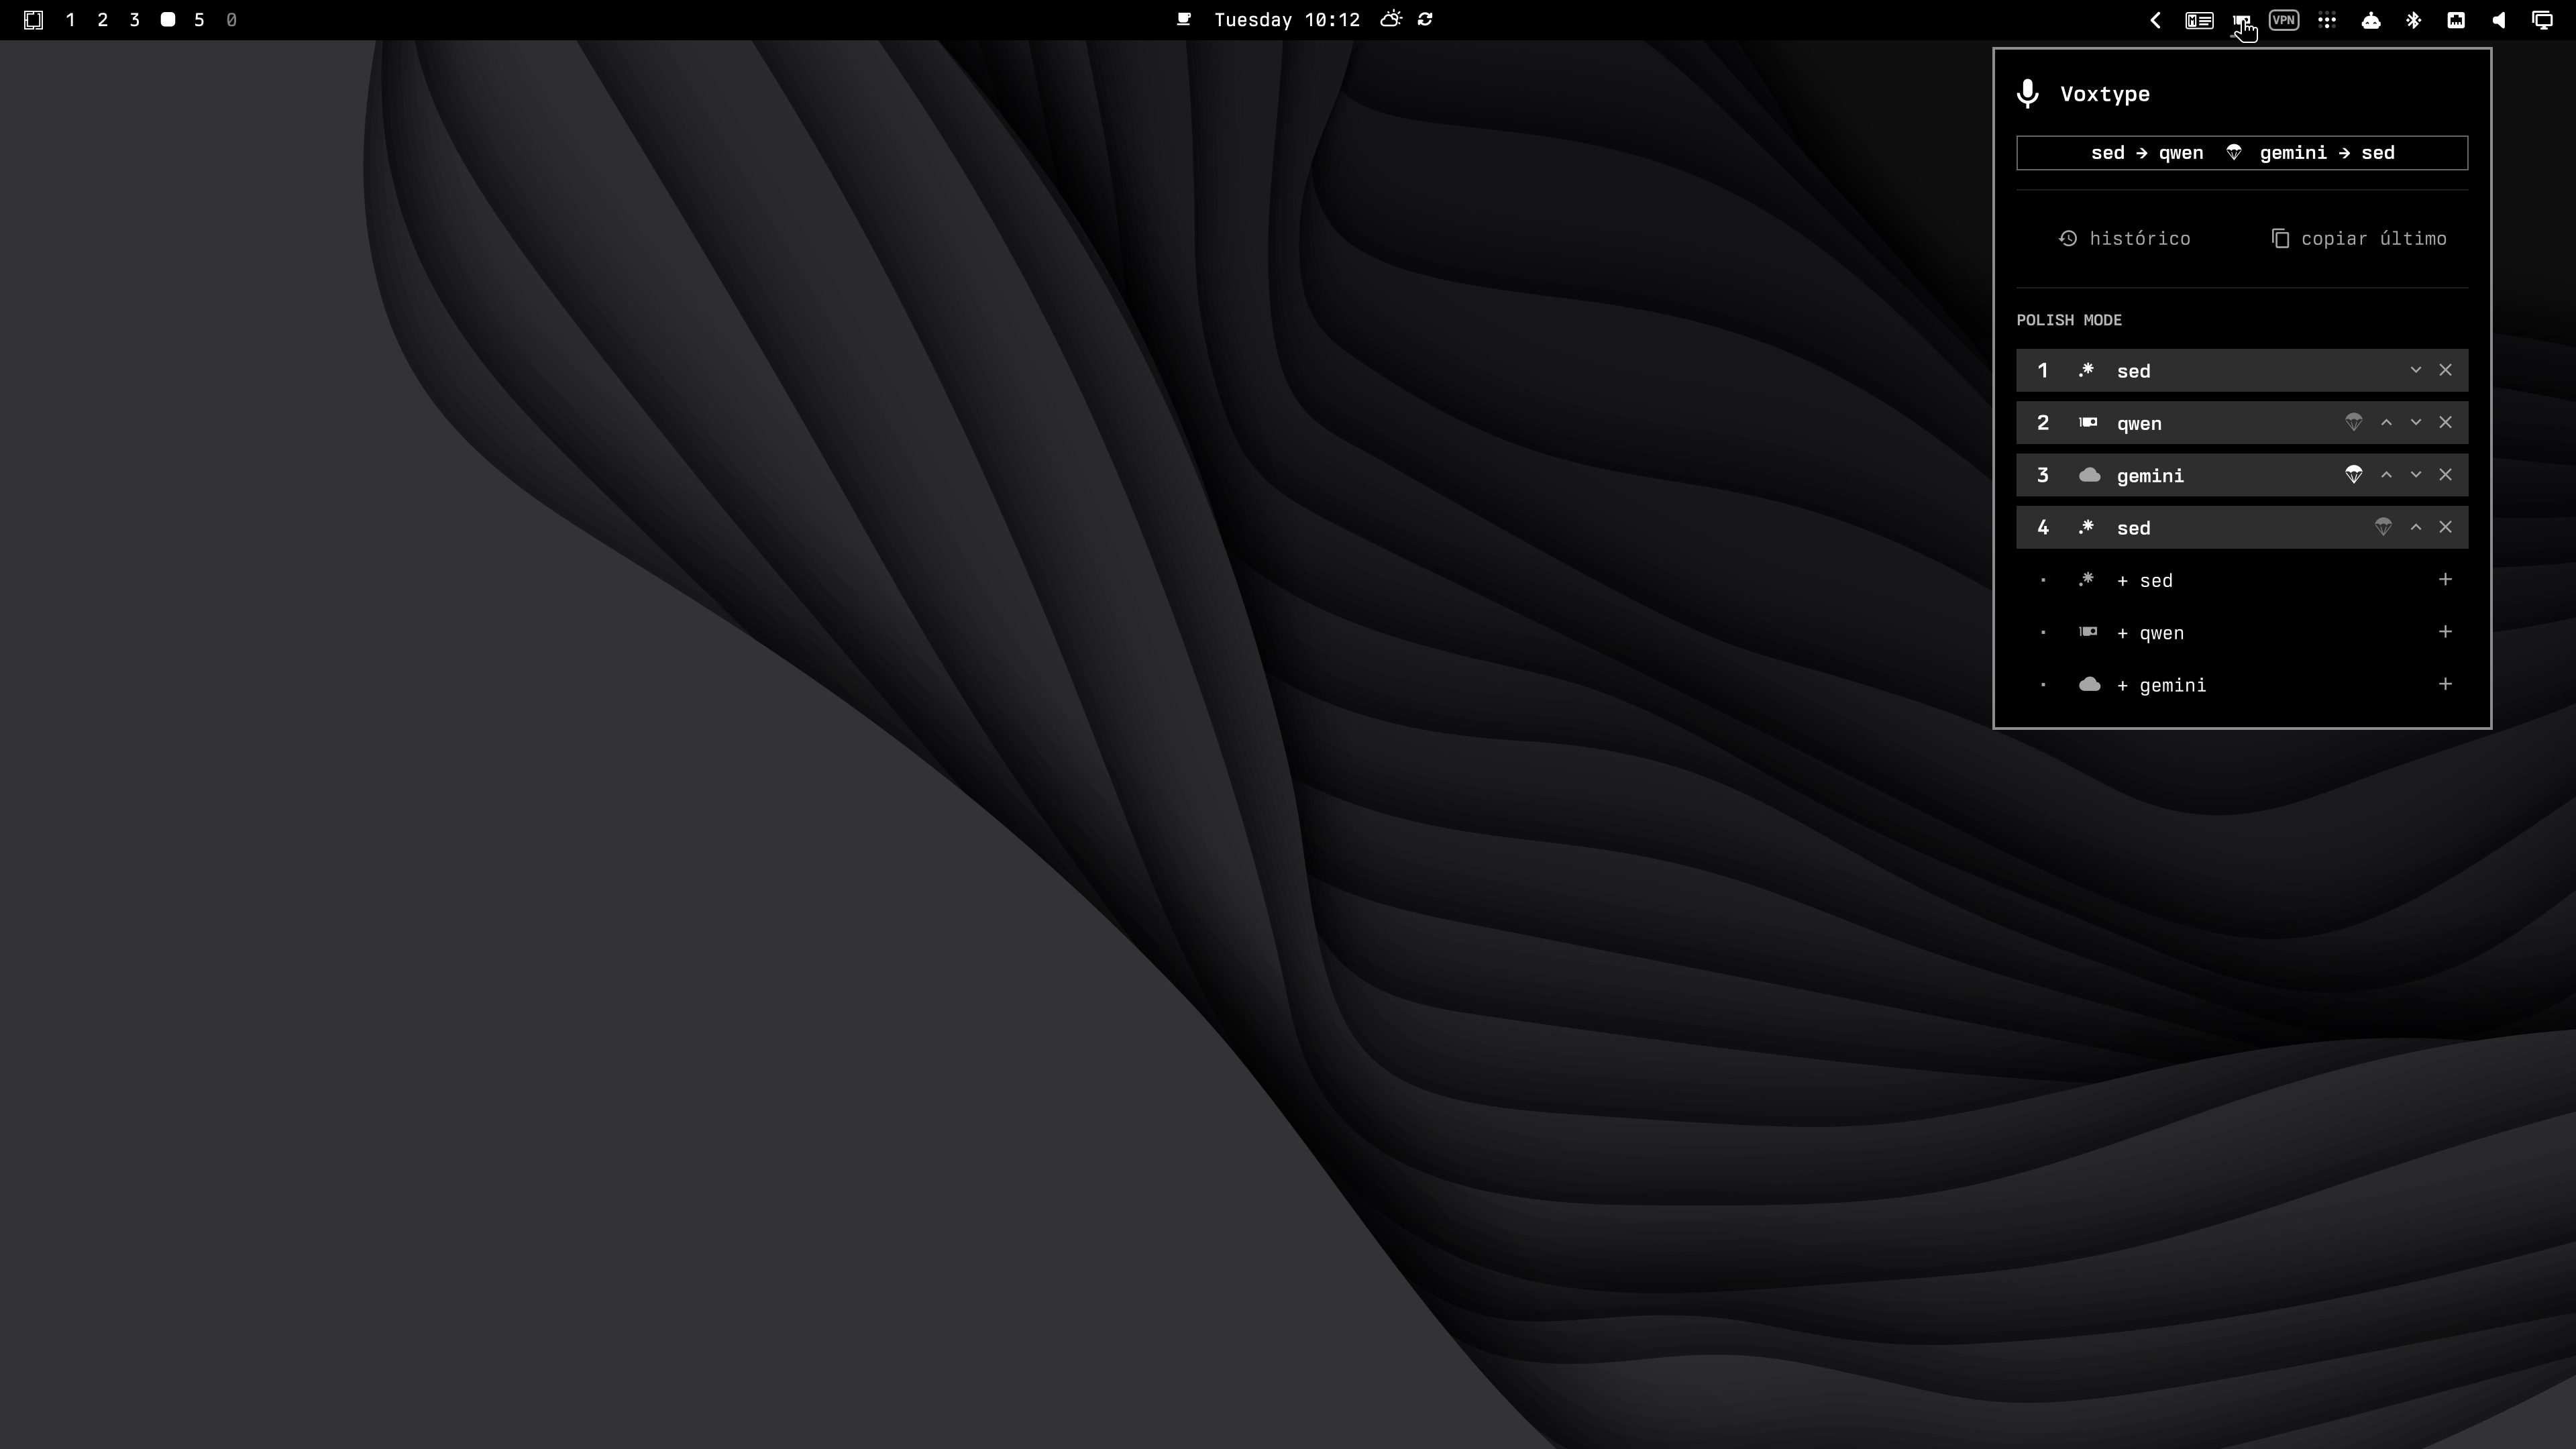
Task: Click the regex icon in the step 1 sed row
Action: [x=2087, y=371]
